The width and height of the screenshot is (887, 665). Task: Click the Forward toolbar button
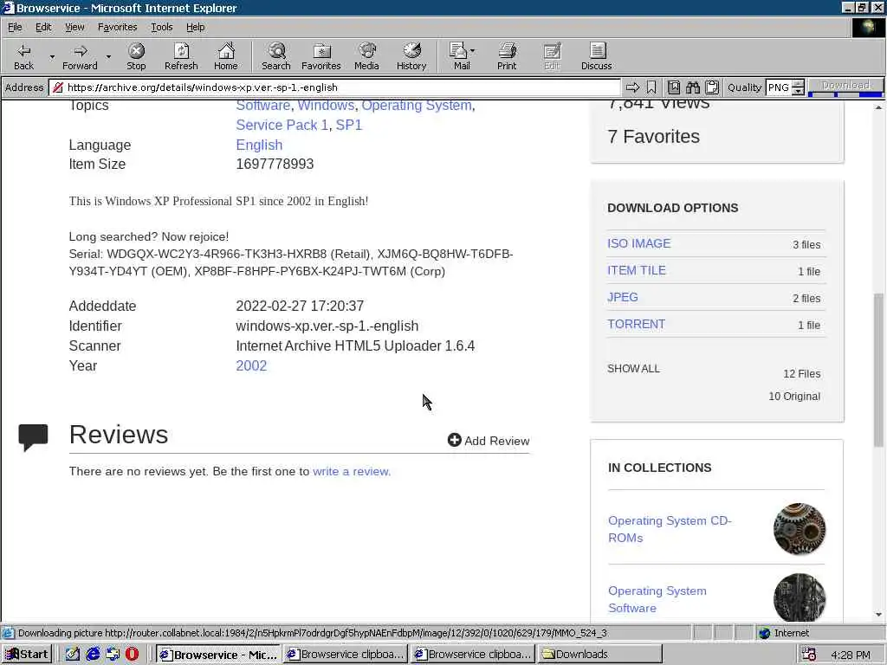(x=80, y=56)
